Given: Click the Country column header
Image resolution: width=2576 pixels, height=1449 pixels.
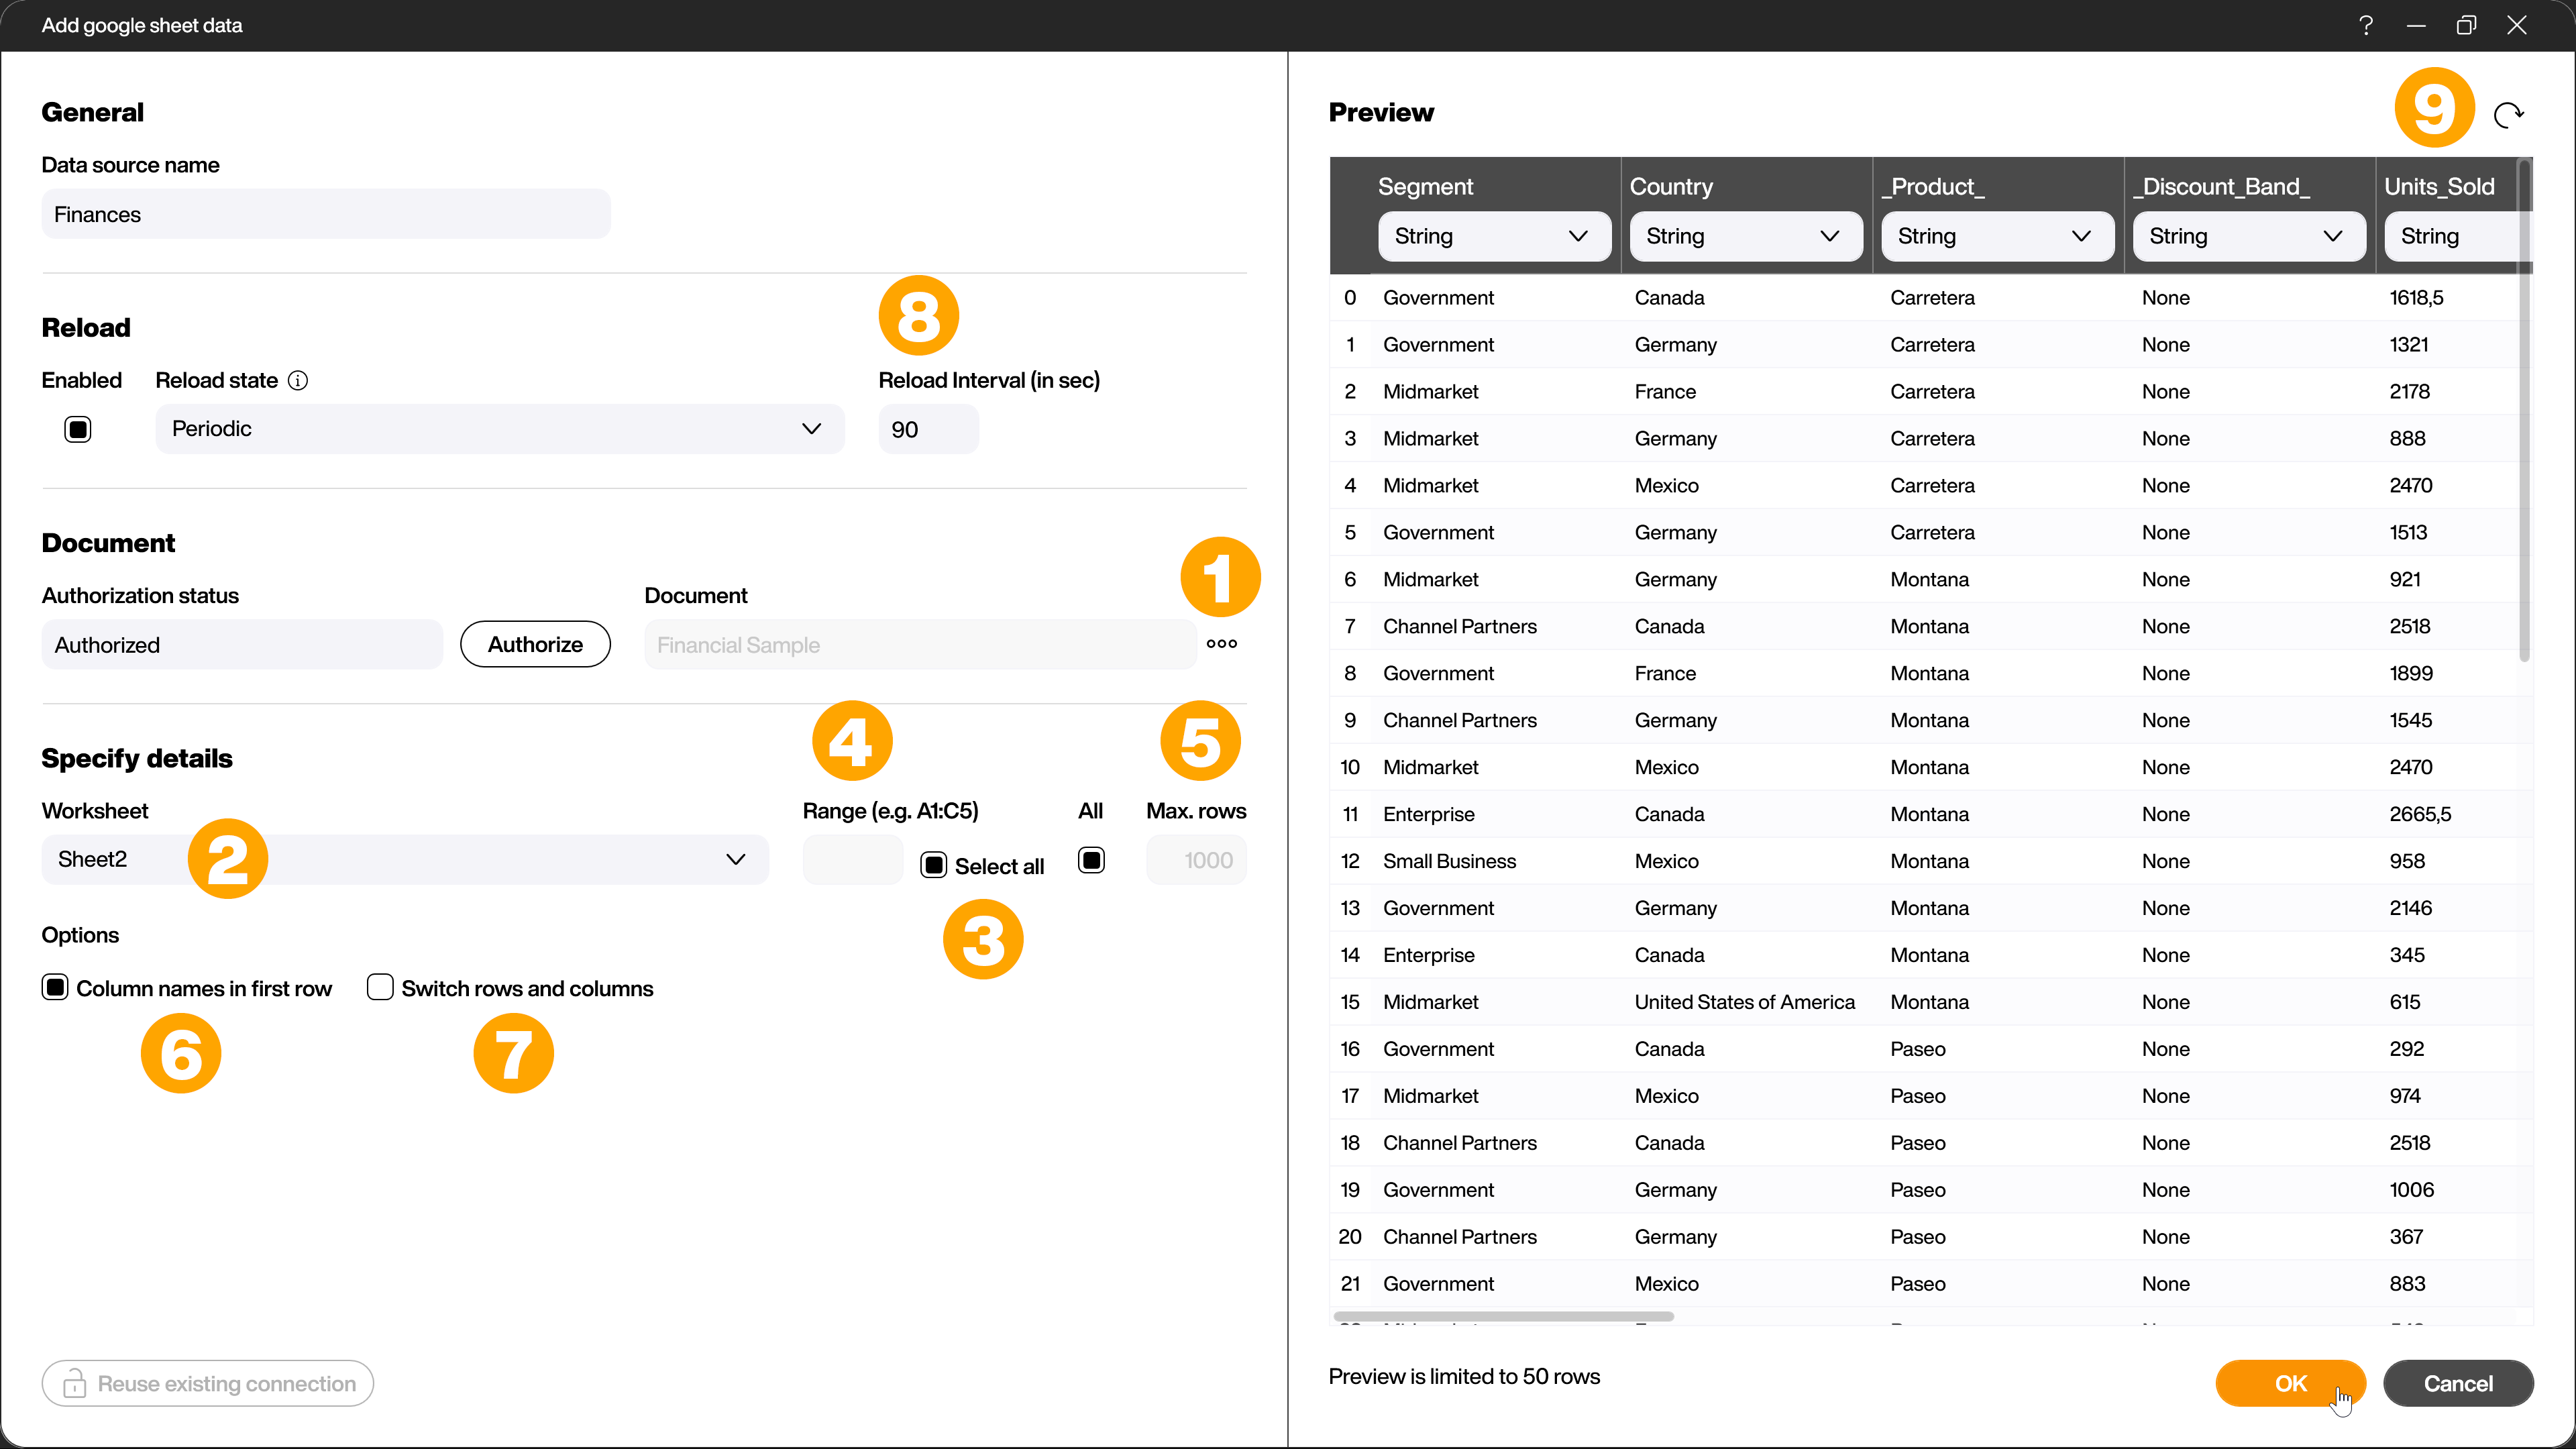Looking at the screenshot, I should [1671, 187].
